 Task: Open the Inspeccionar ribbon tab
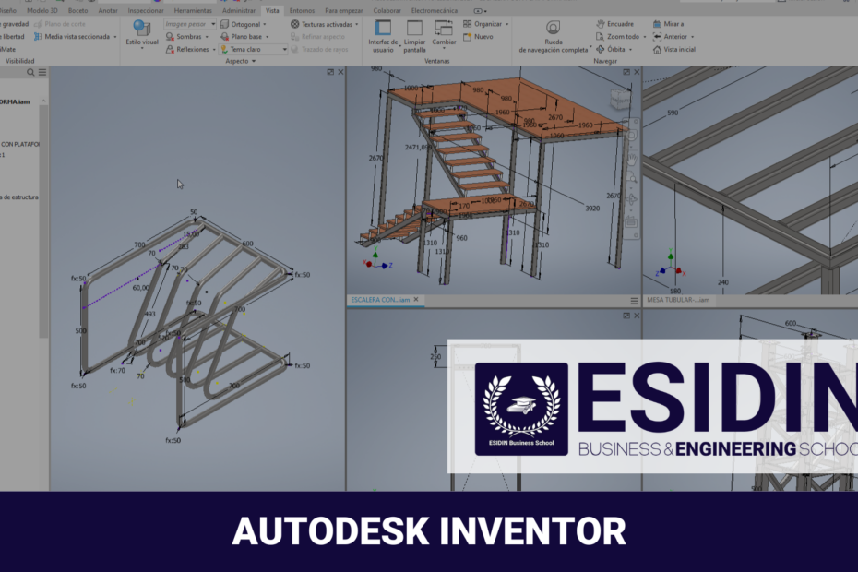(x=146, y=10)
